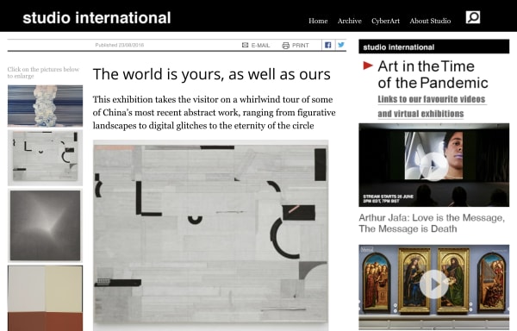Enlarge the blue striped sculpture thumbnail

45,106
